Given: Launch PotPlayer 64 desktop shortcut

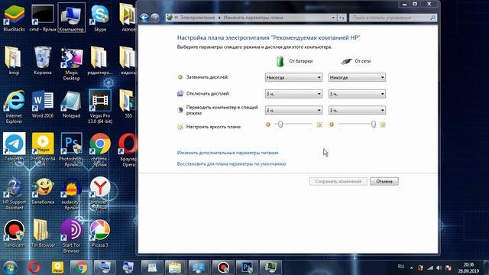Looking at the screenshot, I should [43, 150].
